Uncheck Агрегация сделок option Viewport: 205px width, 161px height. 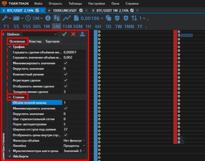[x=66, y=80]
